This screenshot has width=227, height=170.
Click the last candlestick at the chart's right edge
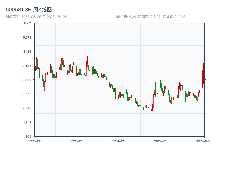pos(204,75)
